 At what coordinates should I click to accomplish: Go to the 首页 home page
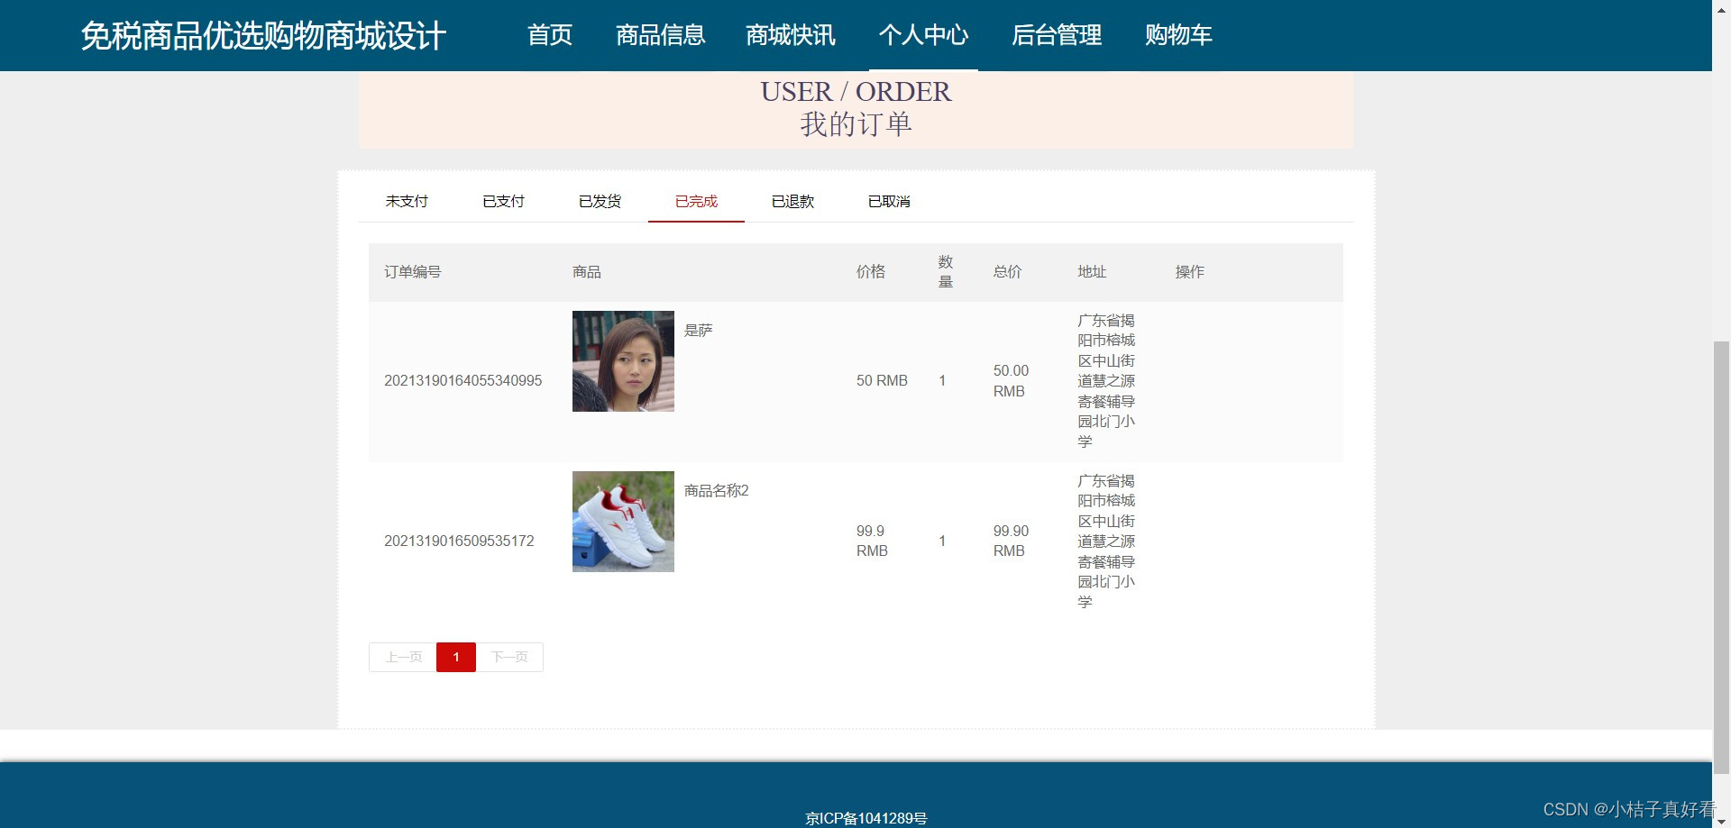coord(549,35)
